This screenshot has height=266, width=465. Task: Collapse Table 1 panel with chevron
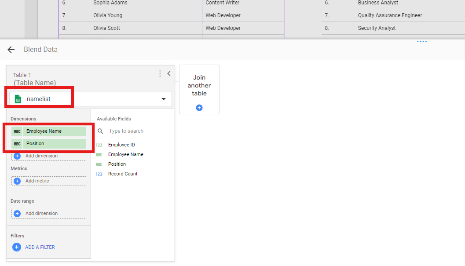pyautogui.click(x=168, y=73)
